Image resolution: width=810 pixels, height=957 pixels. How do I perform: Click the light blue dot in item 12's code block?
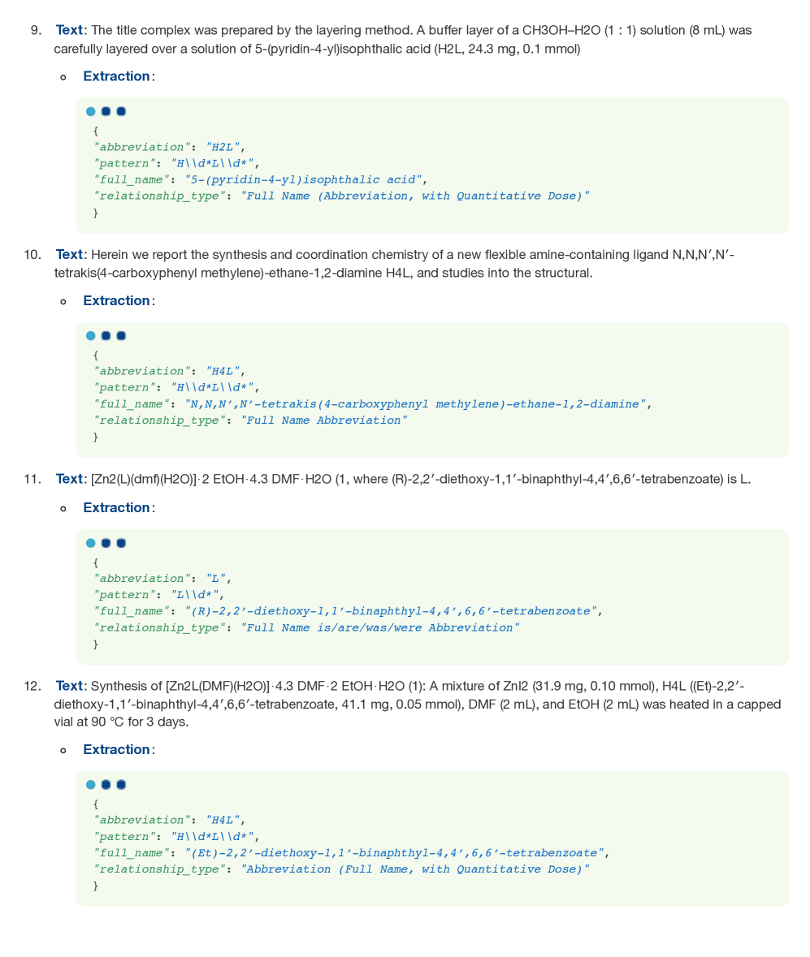(x=91, y=785)
